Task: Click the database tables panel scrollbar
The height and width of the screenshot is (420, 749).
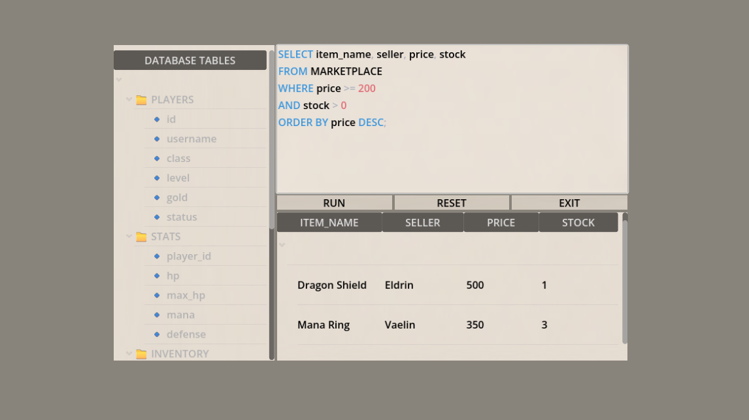Action: click(x=272, y=140)
